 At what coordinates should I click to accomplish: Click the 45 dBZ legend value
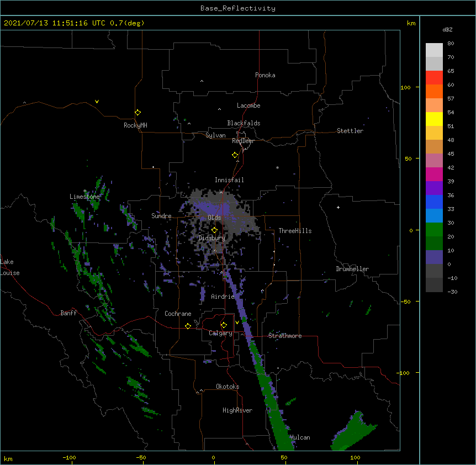[x=451, y=154]
